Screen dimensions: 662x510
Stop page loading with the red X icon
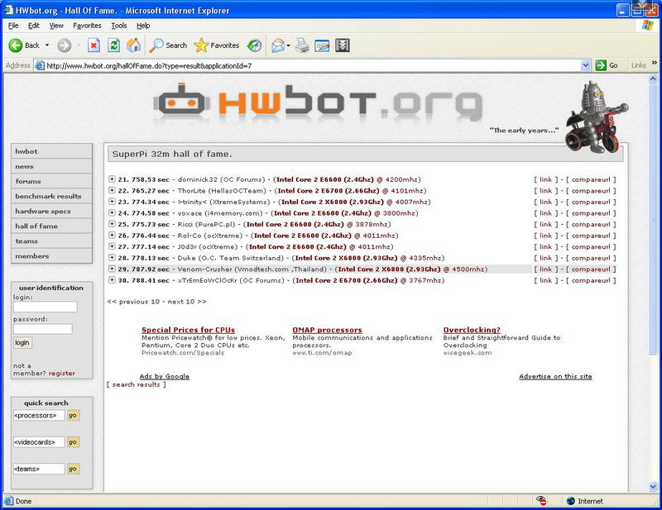point(94,45)
